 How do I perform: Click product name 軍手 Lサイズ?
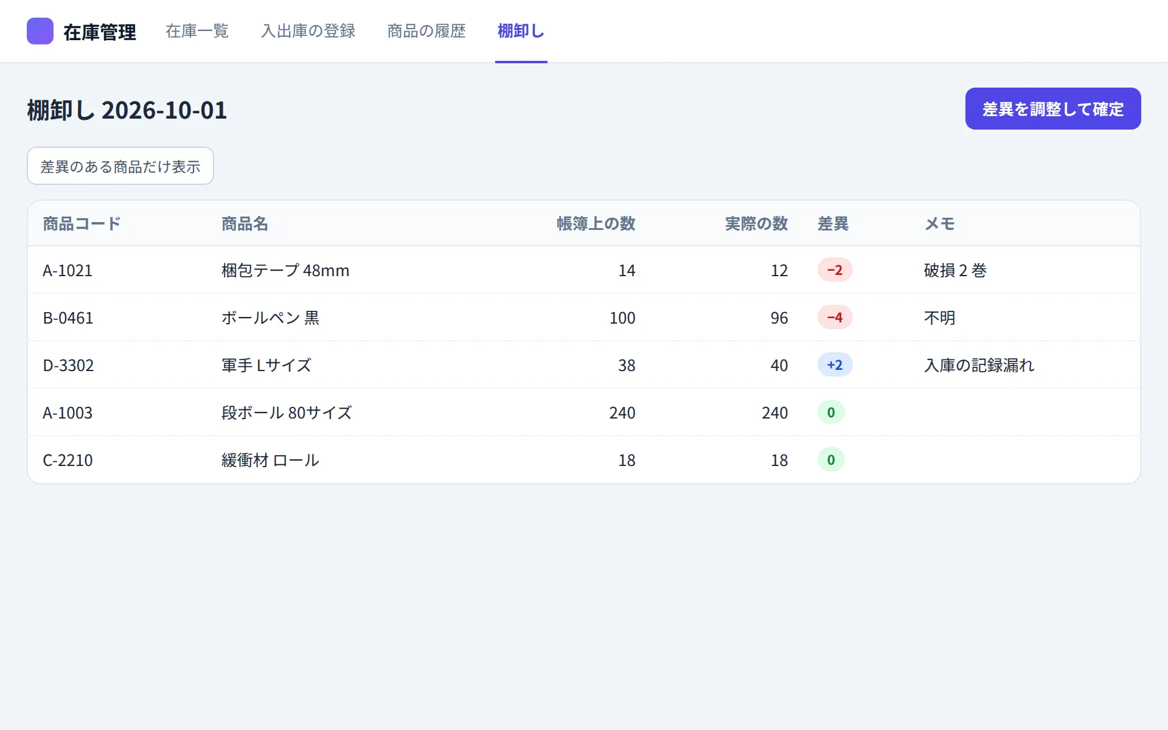tap(266, 365)
